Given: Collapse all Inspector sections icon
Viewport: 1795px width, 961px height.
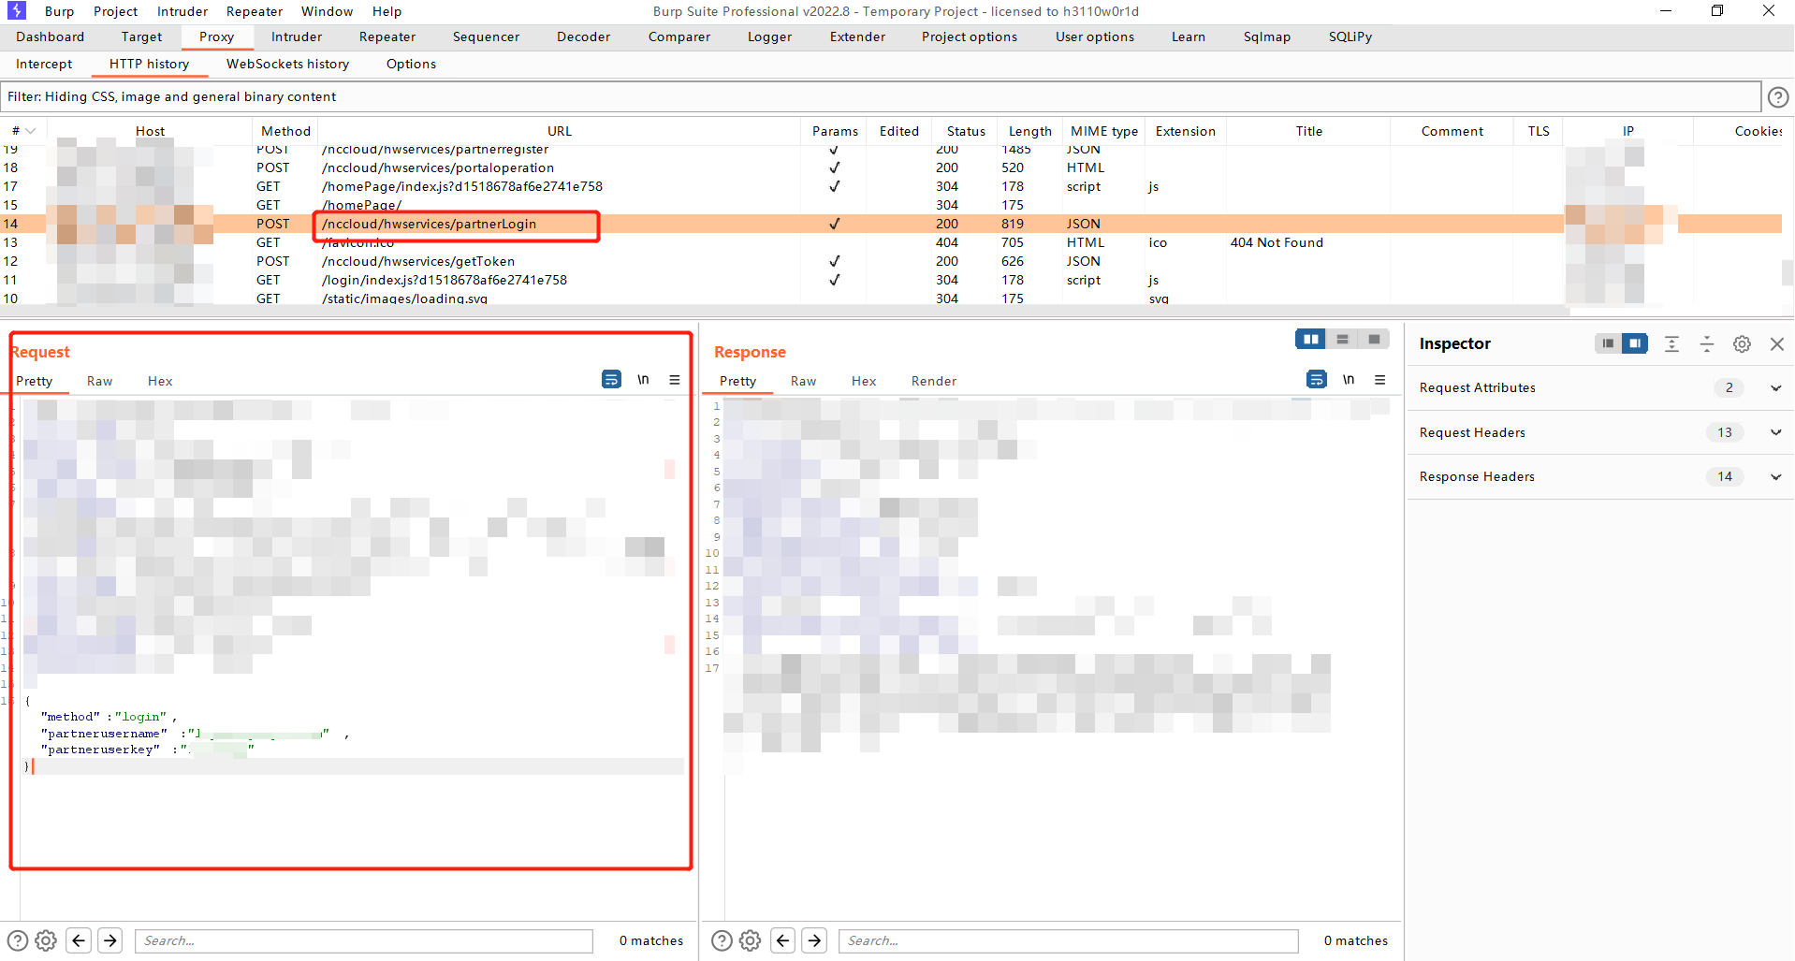Looking at the screenshot, I should 1706,343.
